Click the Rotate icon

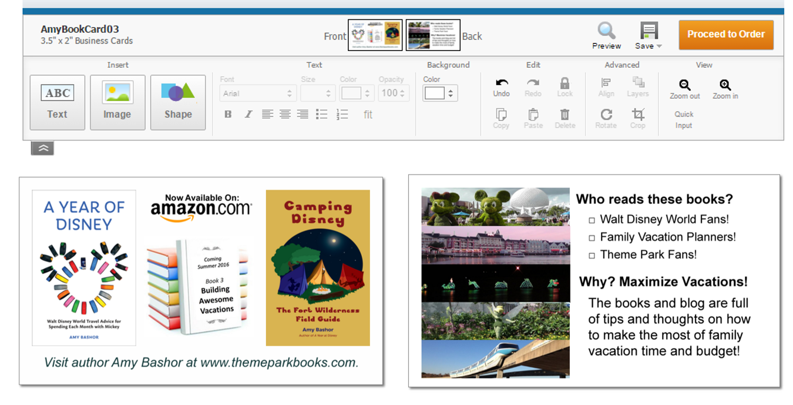click(x=606, y=114)
